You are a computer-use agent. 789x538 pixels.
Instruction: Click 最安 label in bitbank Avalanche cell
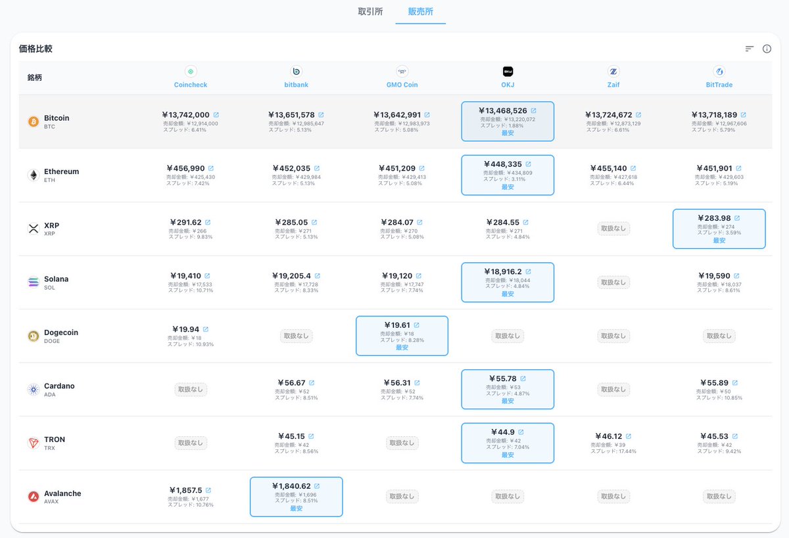pos(297,508)
